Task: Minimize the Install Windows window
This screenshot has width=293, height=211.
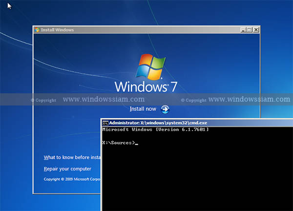Action: [x=243, y=30]
